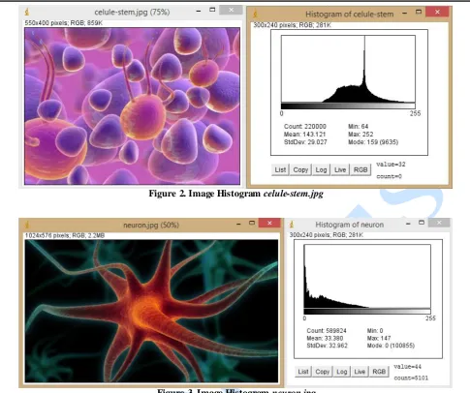
Task: Click ImageJ icon in celule-stem.jpg title bar
Action: (27, 12)
